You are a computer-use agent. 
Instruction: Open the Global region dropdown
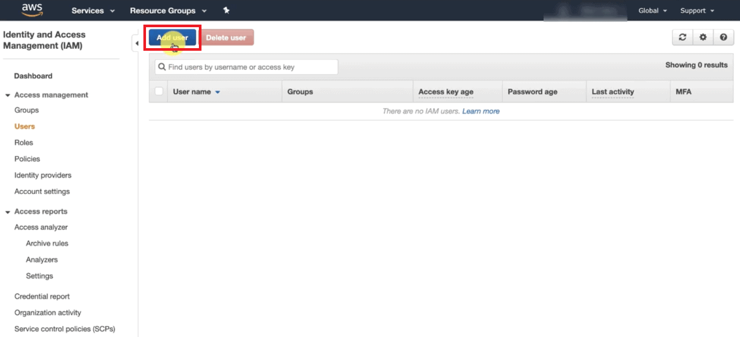pyautogui.click(x=653, y=10)
